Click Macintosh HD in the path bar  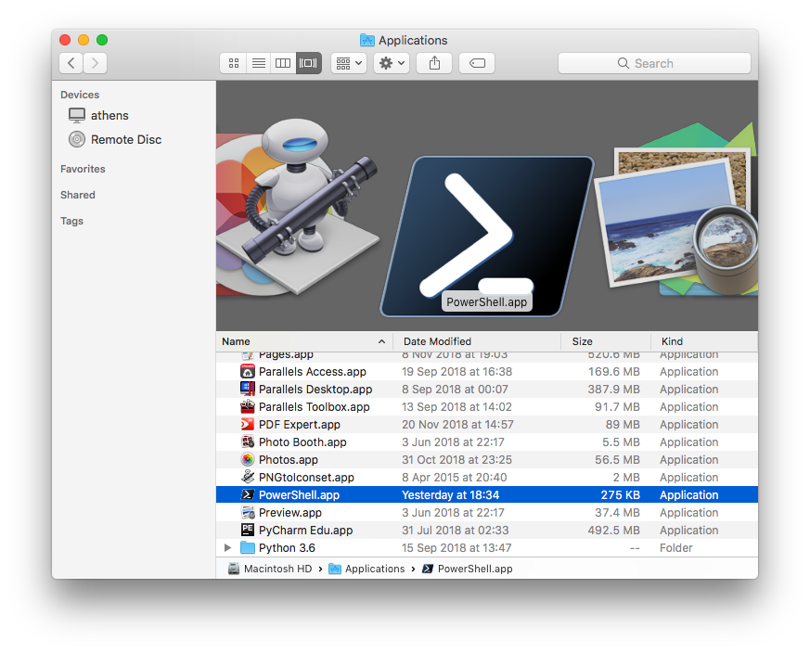coord(270,569)
